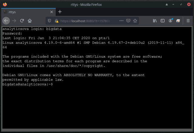Bookmark this page with the star
Image resolution: width=194 pixels, height=133 pixels.
coord(135,21)
